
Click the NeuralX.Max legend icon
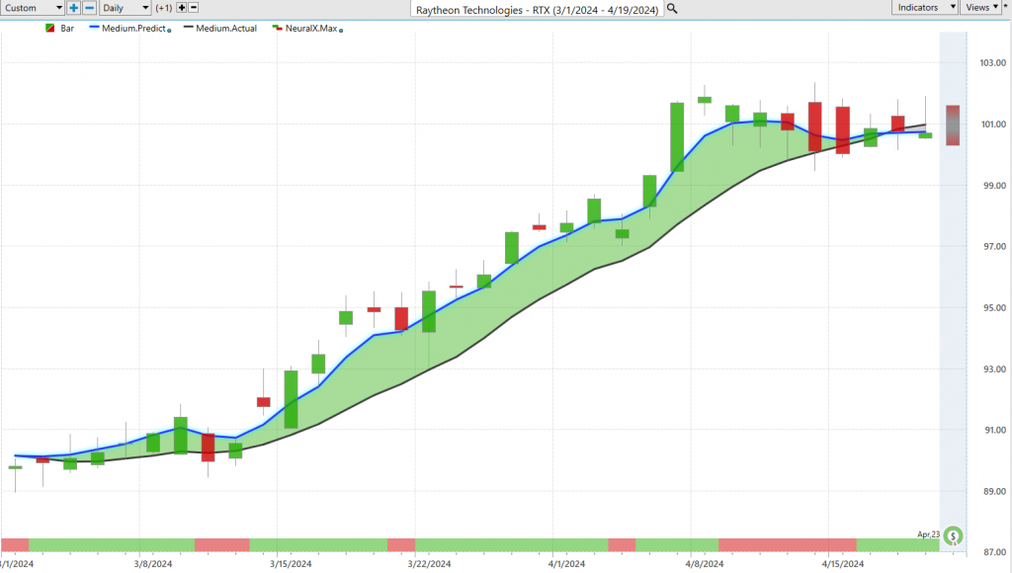[278, 28]
